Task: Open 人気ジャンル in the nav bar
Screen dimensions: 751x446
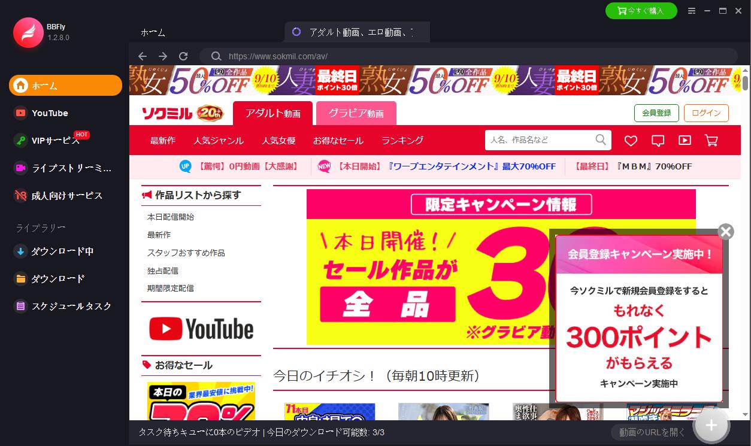Action: [x=219, y=141]
